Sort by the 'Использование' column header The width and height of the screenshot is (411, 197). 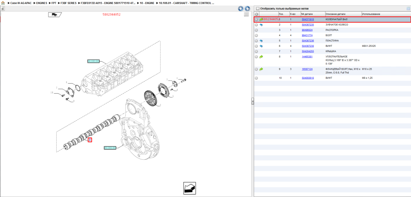click(x=386, y=14)
